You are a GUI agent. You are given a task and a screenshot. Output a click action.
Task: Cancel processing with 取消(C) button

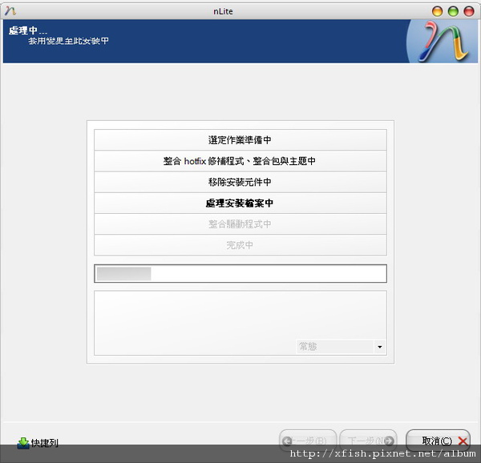pyautogui.click(x=438, y=441)
